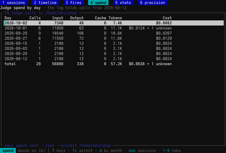Select the 2026-08-20 row
The image size is (226, 153).
114,54
